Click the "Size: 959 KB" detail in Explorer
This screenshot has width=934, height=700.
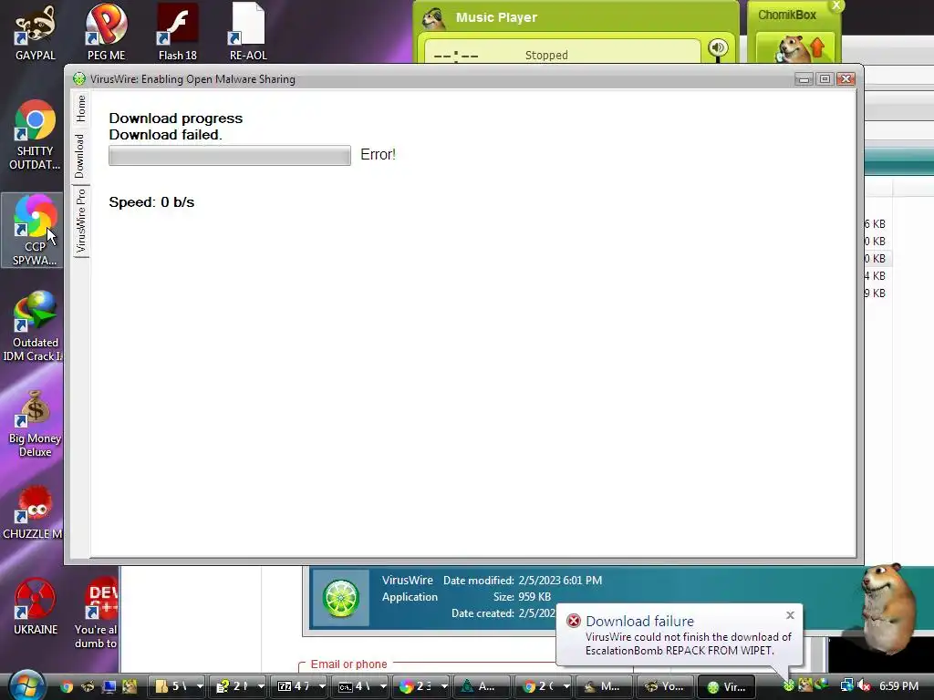[x=522, y=596]
